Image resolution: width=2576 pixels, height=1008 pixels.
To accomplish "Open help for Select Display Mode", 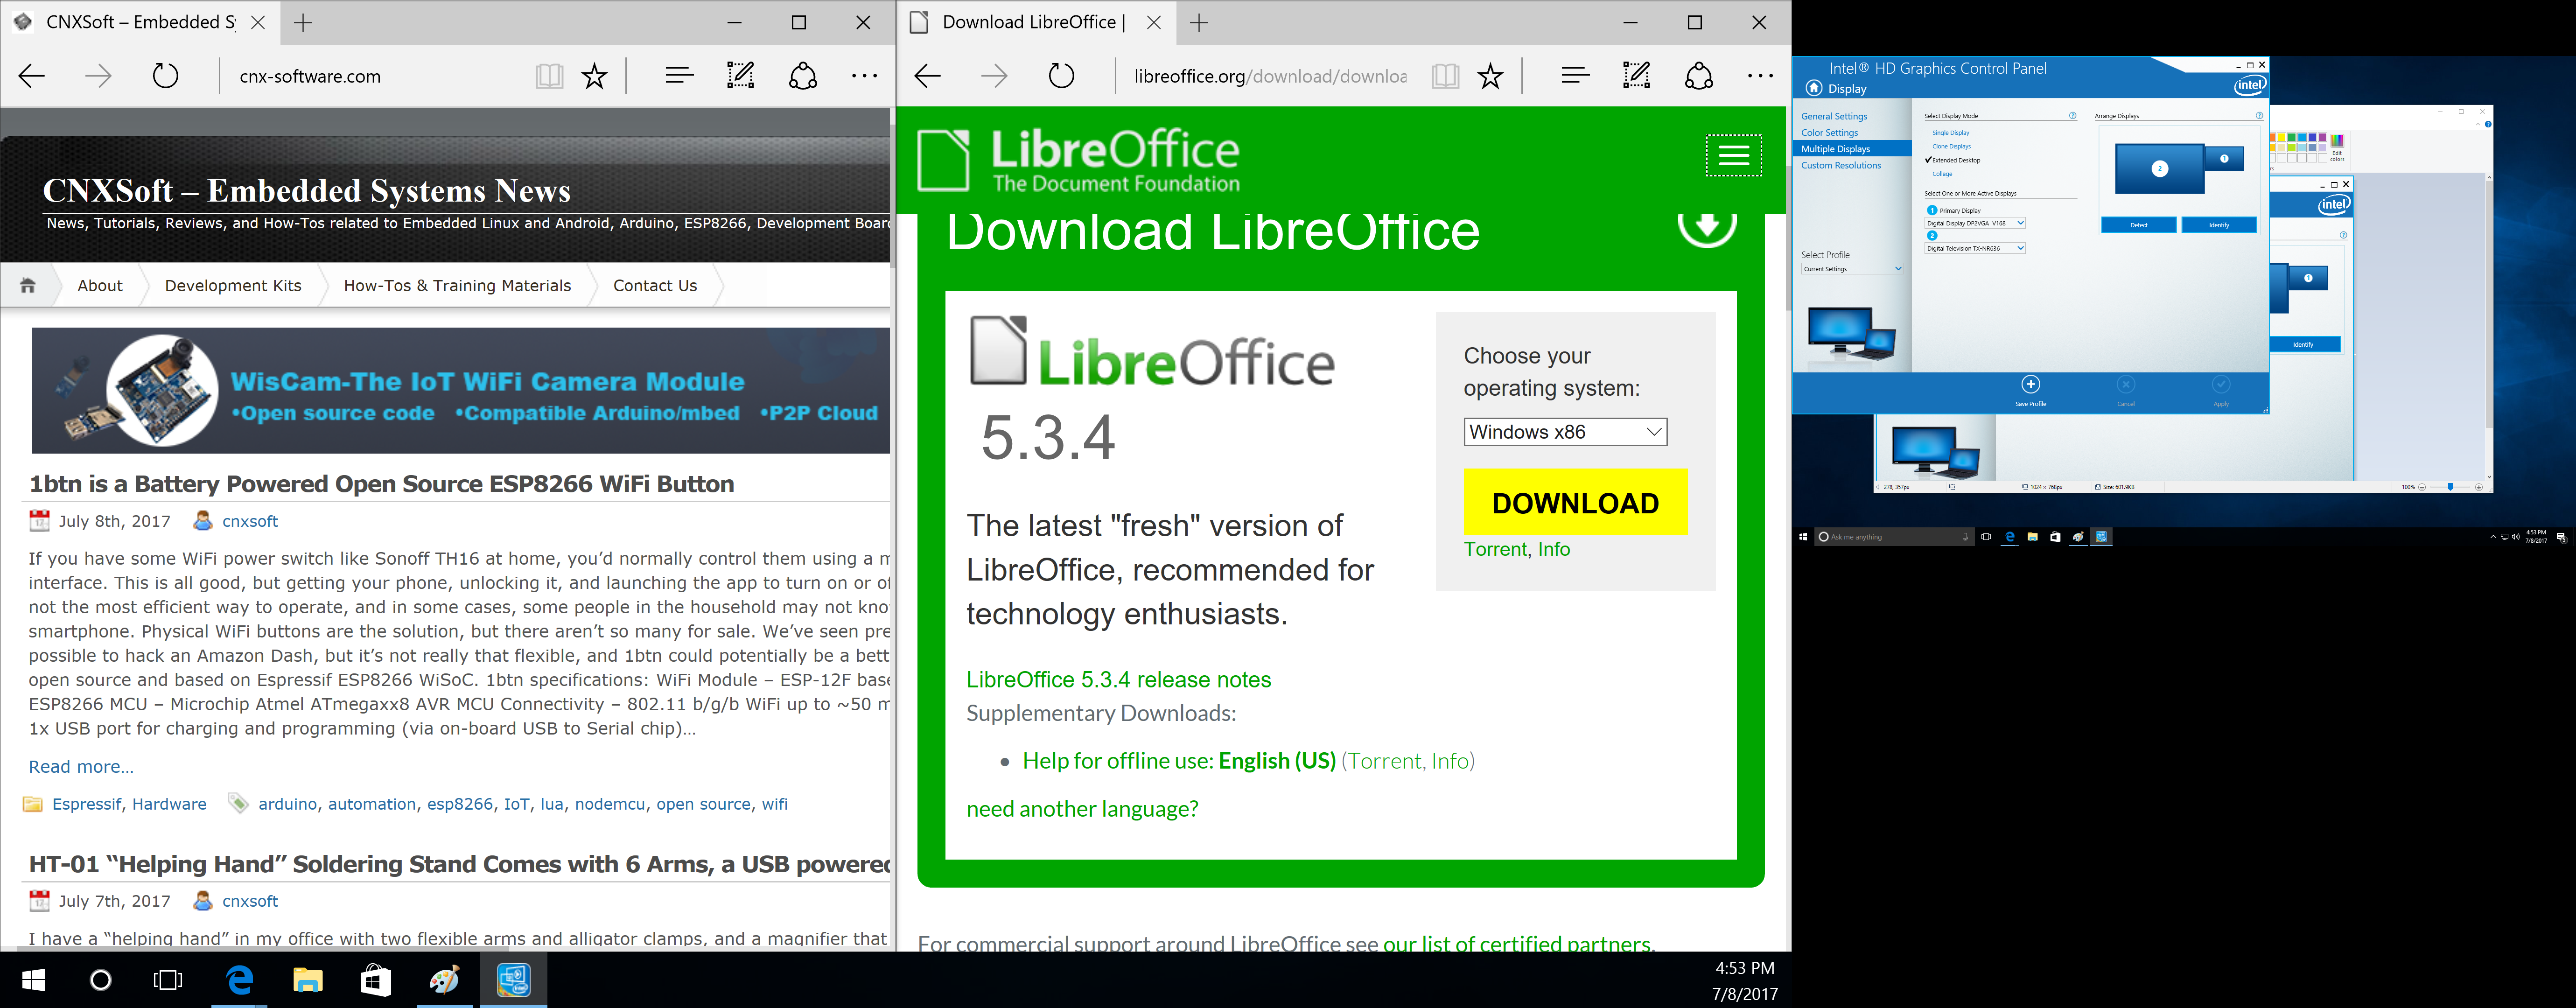I will pyautogui.click(x=2072, y=116).
